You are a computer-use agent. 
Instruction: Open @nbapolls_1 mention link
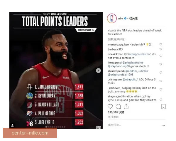131,80
